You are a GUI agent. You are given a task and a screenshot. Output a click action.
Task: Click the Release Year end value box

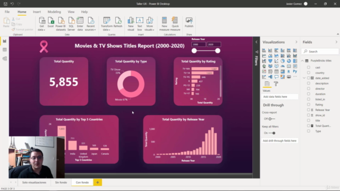coord(214,45)
